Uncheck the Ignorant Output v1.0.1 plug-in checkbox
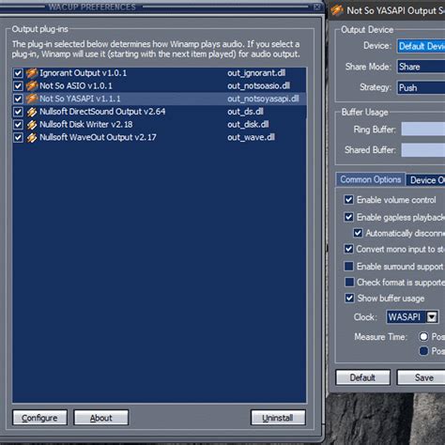 pyautogui.click(x=18, y=73)
